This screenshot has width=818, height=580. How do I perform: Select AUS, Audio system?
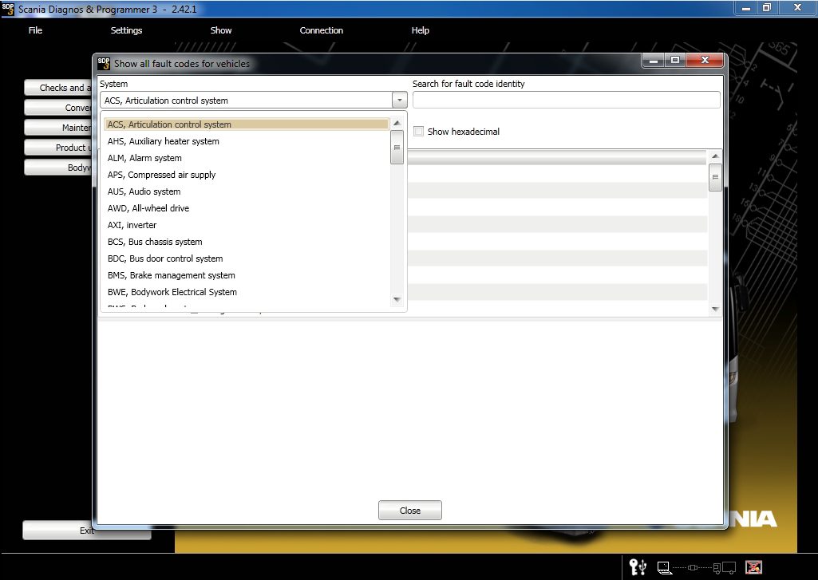[x=247, y=191]
